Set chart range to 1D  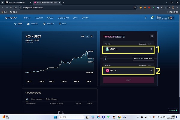(91, 36)
